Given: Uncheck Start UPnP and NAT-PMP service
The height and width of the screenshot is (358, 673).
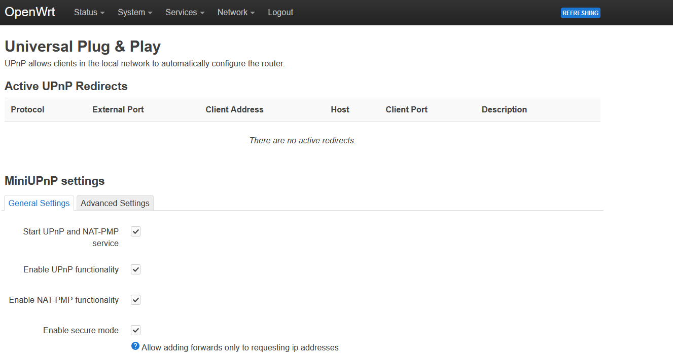Looking at the screenshot, I should 135,231.
